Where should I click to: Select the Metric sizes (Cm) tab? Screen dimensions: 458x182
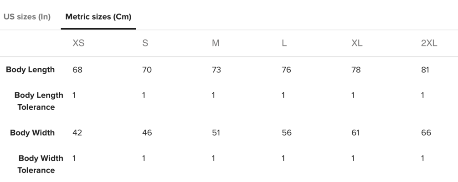pyautogui.click(x=98, y=17)
